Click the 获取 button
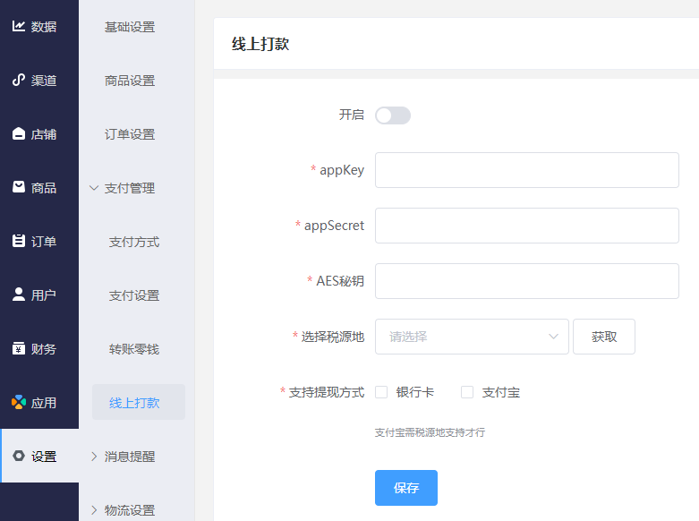699x521 pixels. [604, 337]
